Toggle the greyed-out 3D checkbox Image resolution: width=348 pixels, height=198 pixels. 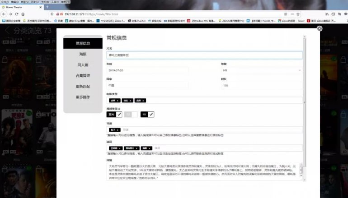coord(135,115)
